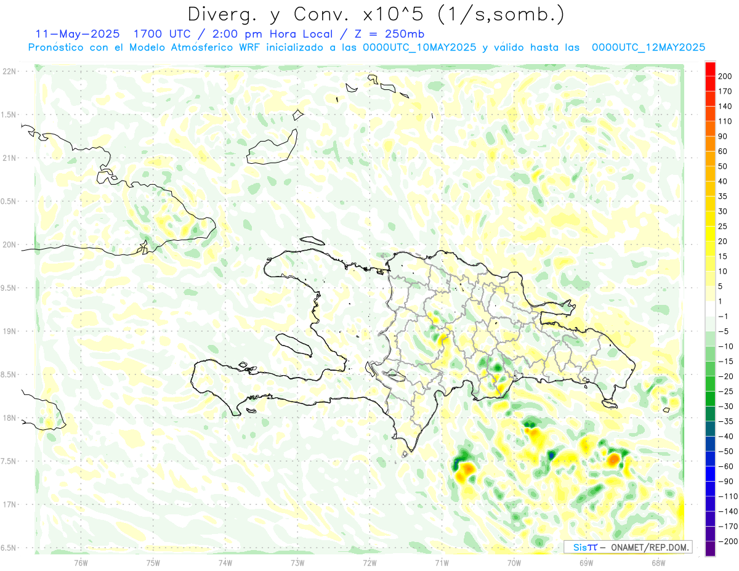
Task: Click the '90' color scale label
Action: click(723, 136)
